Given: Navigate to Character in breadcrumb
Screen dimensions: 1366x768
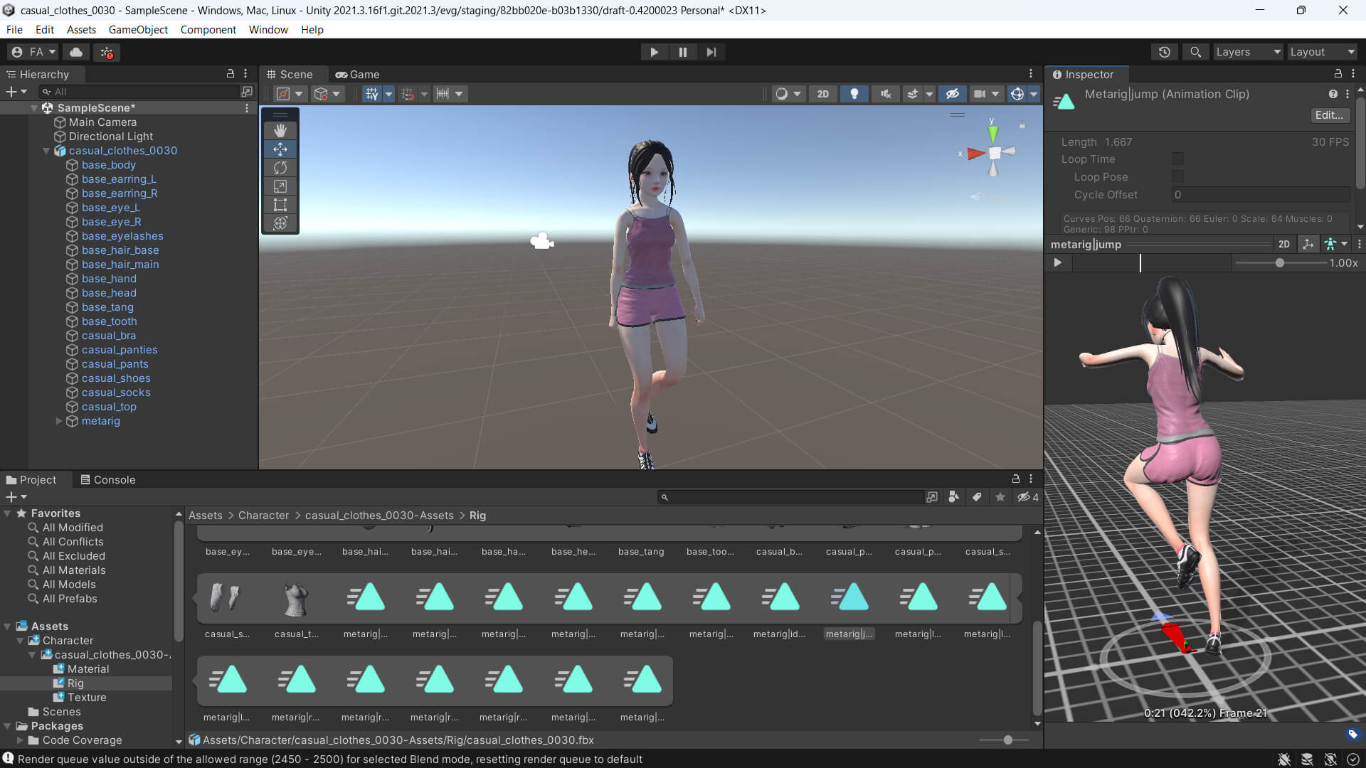Looking at the screenshot, I should click(x=263, y=516).
